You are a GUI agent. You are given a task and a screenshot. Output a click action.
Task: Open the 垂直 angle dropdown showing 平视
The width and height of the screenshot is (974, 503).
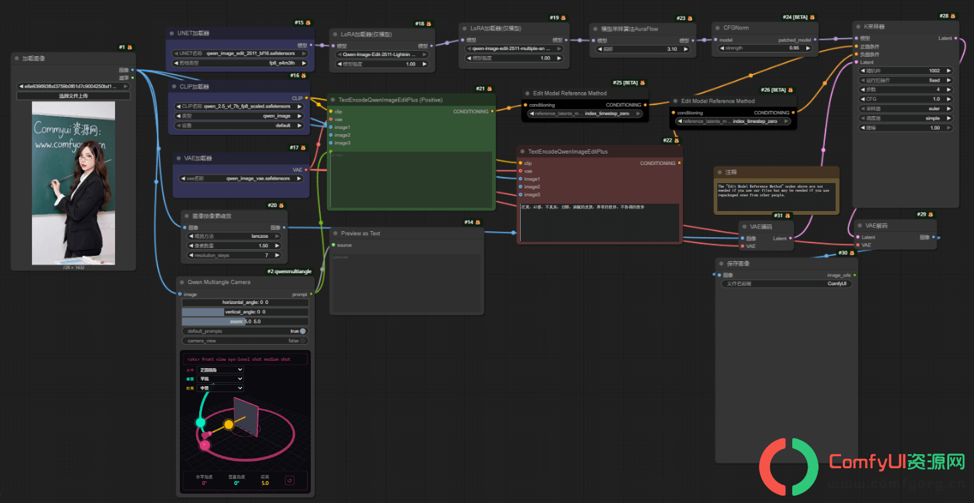coord(221,379)
